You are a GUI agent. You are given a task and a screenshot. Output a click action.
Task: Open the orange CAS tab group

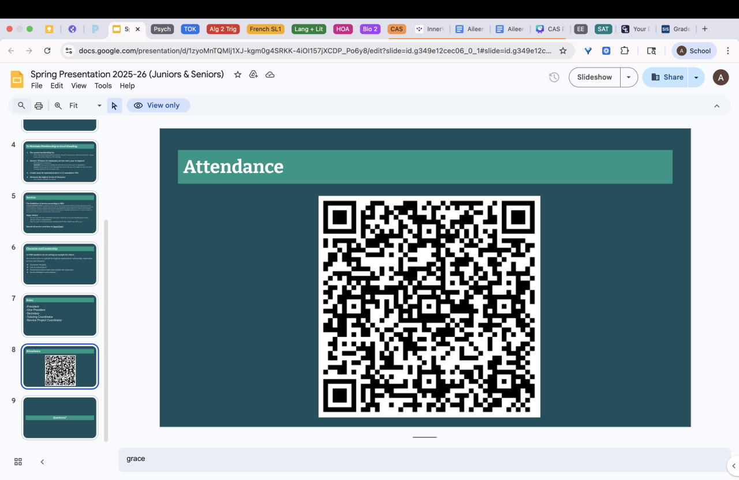397,29
